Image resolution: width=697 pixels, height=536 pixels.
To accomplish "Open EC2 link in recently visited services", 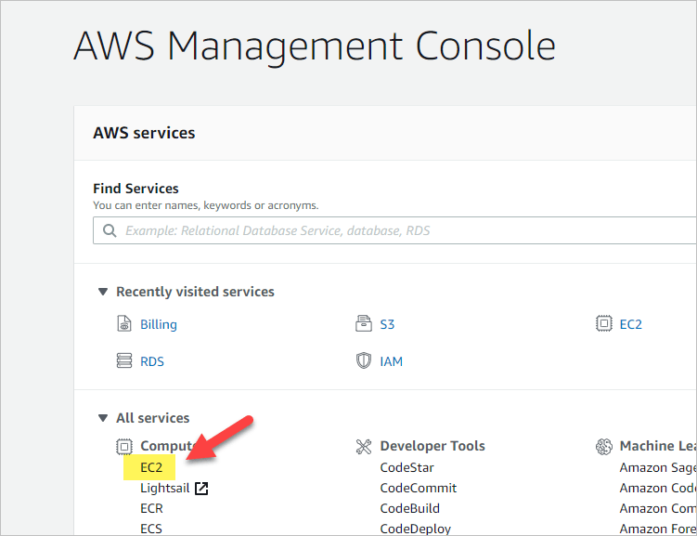I will 631,324.
